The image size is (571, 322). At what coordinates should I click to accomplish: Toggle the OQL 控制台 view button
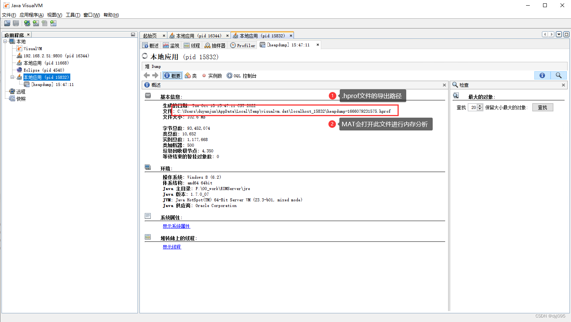point(241,76)
